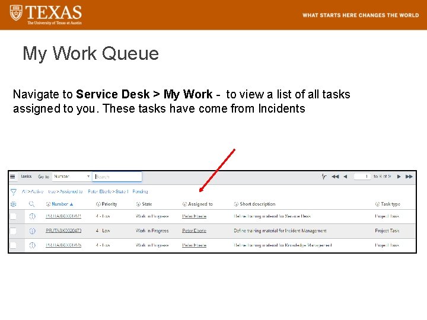Click the Tasks list title
The height and width of the screenshot is (320, 427).
click(x=26, y=177)
